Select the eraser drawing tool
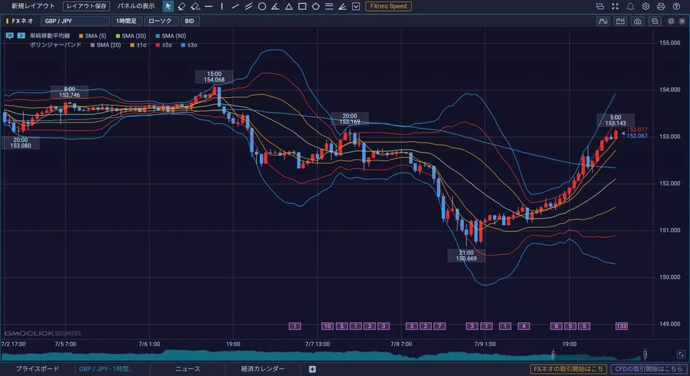The height and width of the screenshot is (376, 690). pos(181,6)
